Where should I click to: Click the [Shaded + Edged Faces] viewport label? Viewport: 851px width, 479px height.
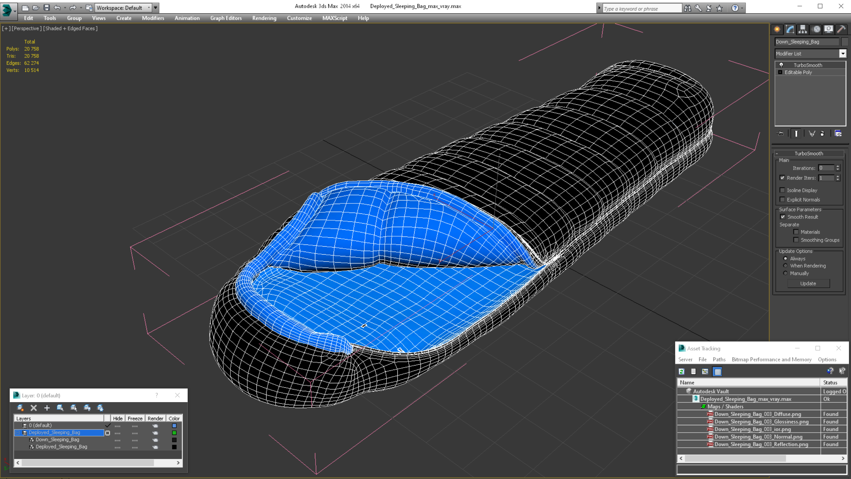pos(70,28)
